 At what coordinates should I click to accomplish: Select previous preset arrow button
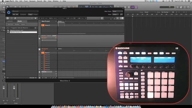14,14
